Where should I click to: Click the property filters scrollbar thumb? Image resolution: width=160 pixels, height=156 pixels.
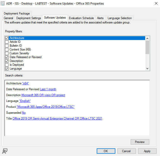click(147, 47)
